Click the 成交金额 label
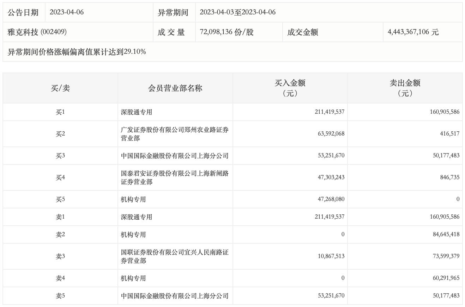The width and height of the screenshot is (465, 307). tap(303, 32)
